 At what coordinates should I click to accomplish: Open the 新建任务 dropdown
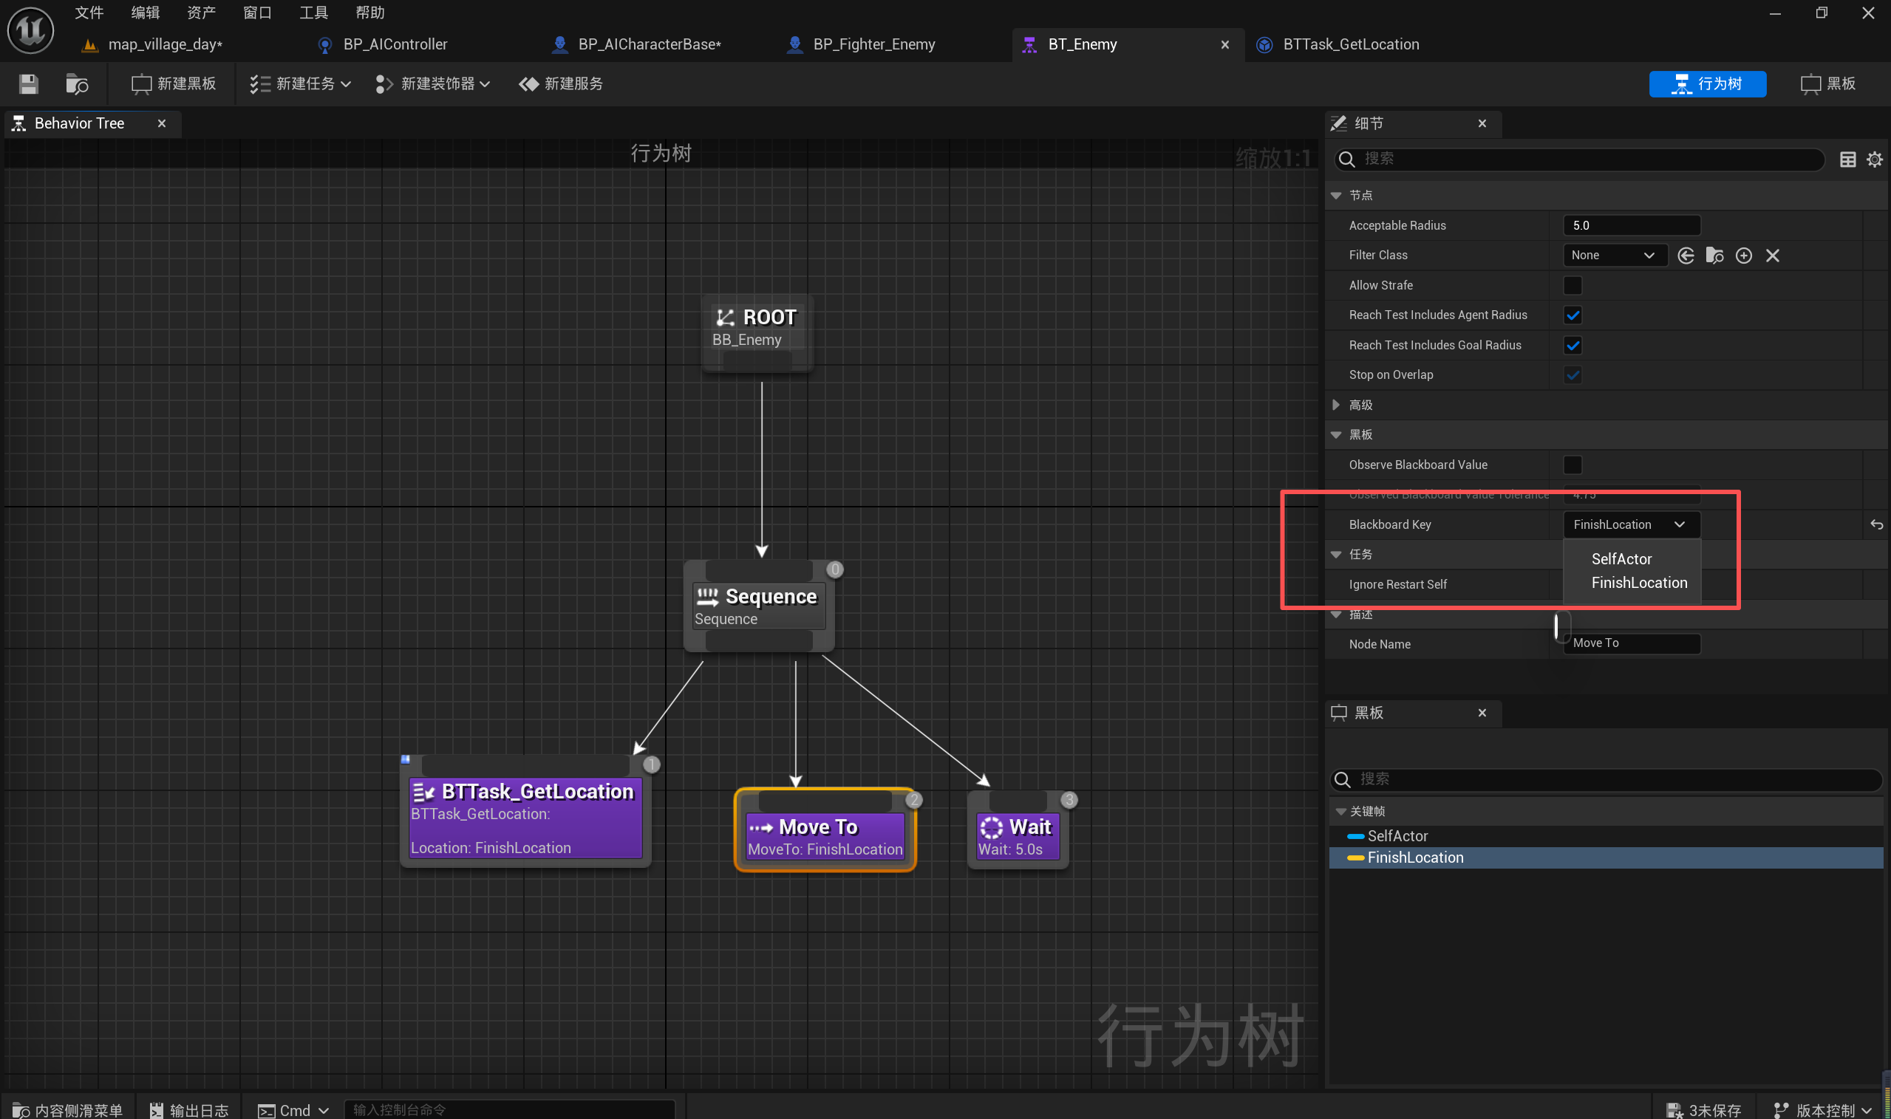(300, 83)
